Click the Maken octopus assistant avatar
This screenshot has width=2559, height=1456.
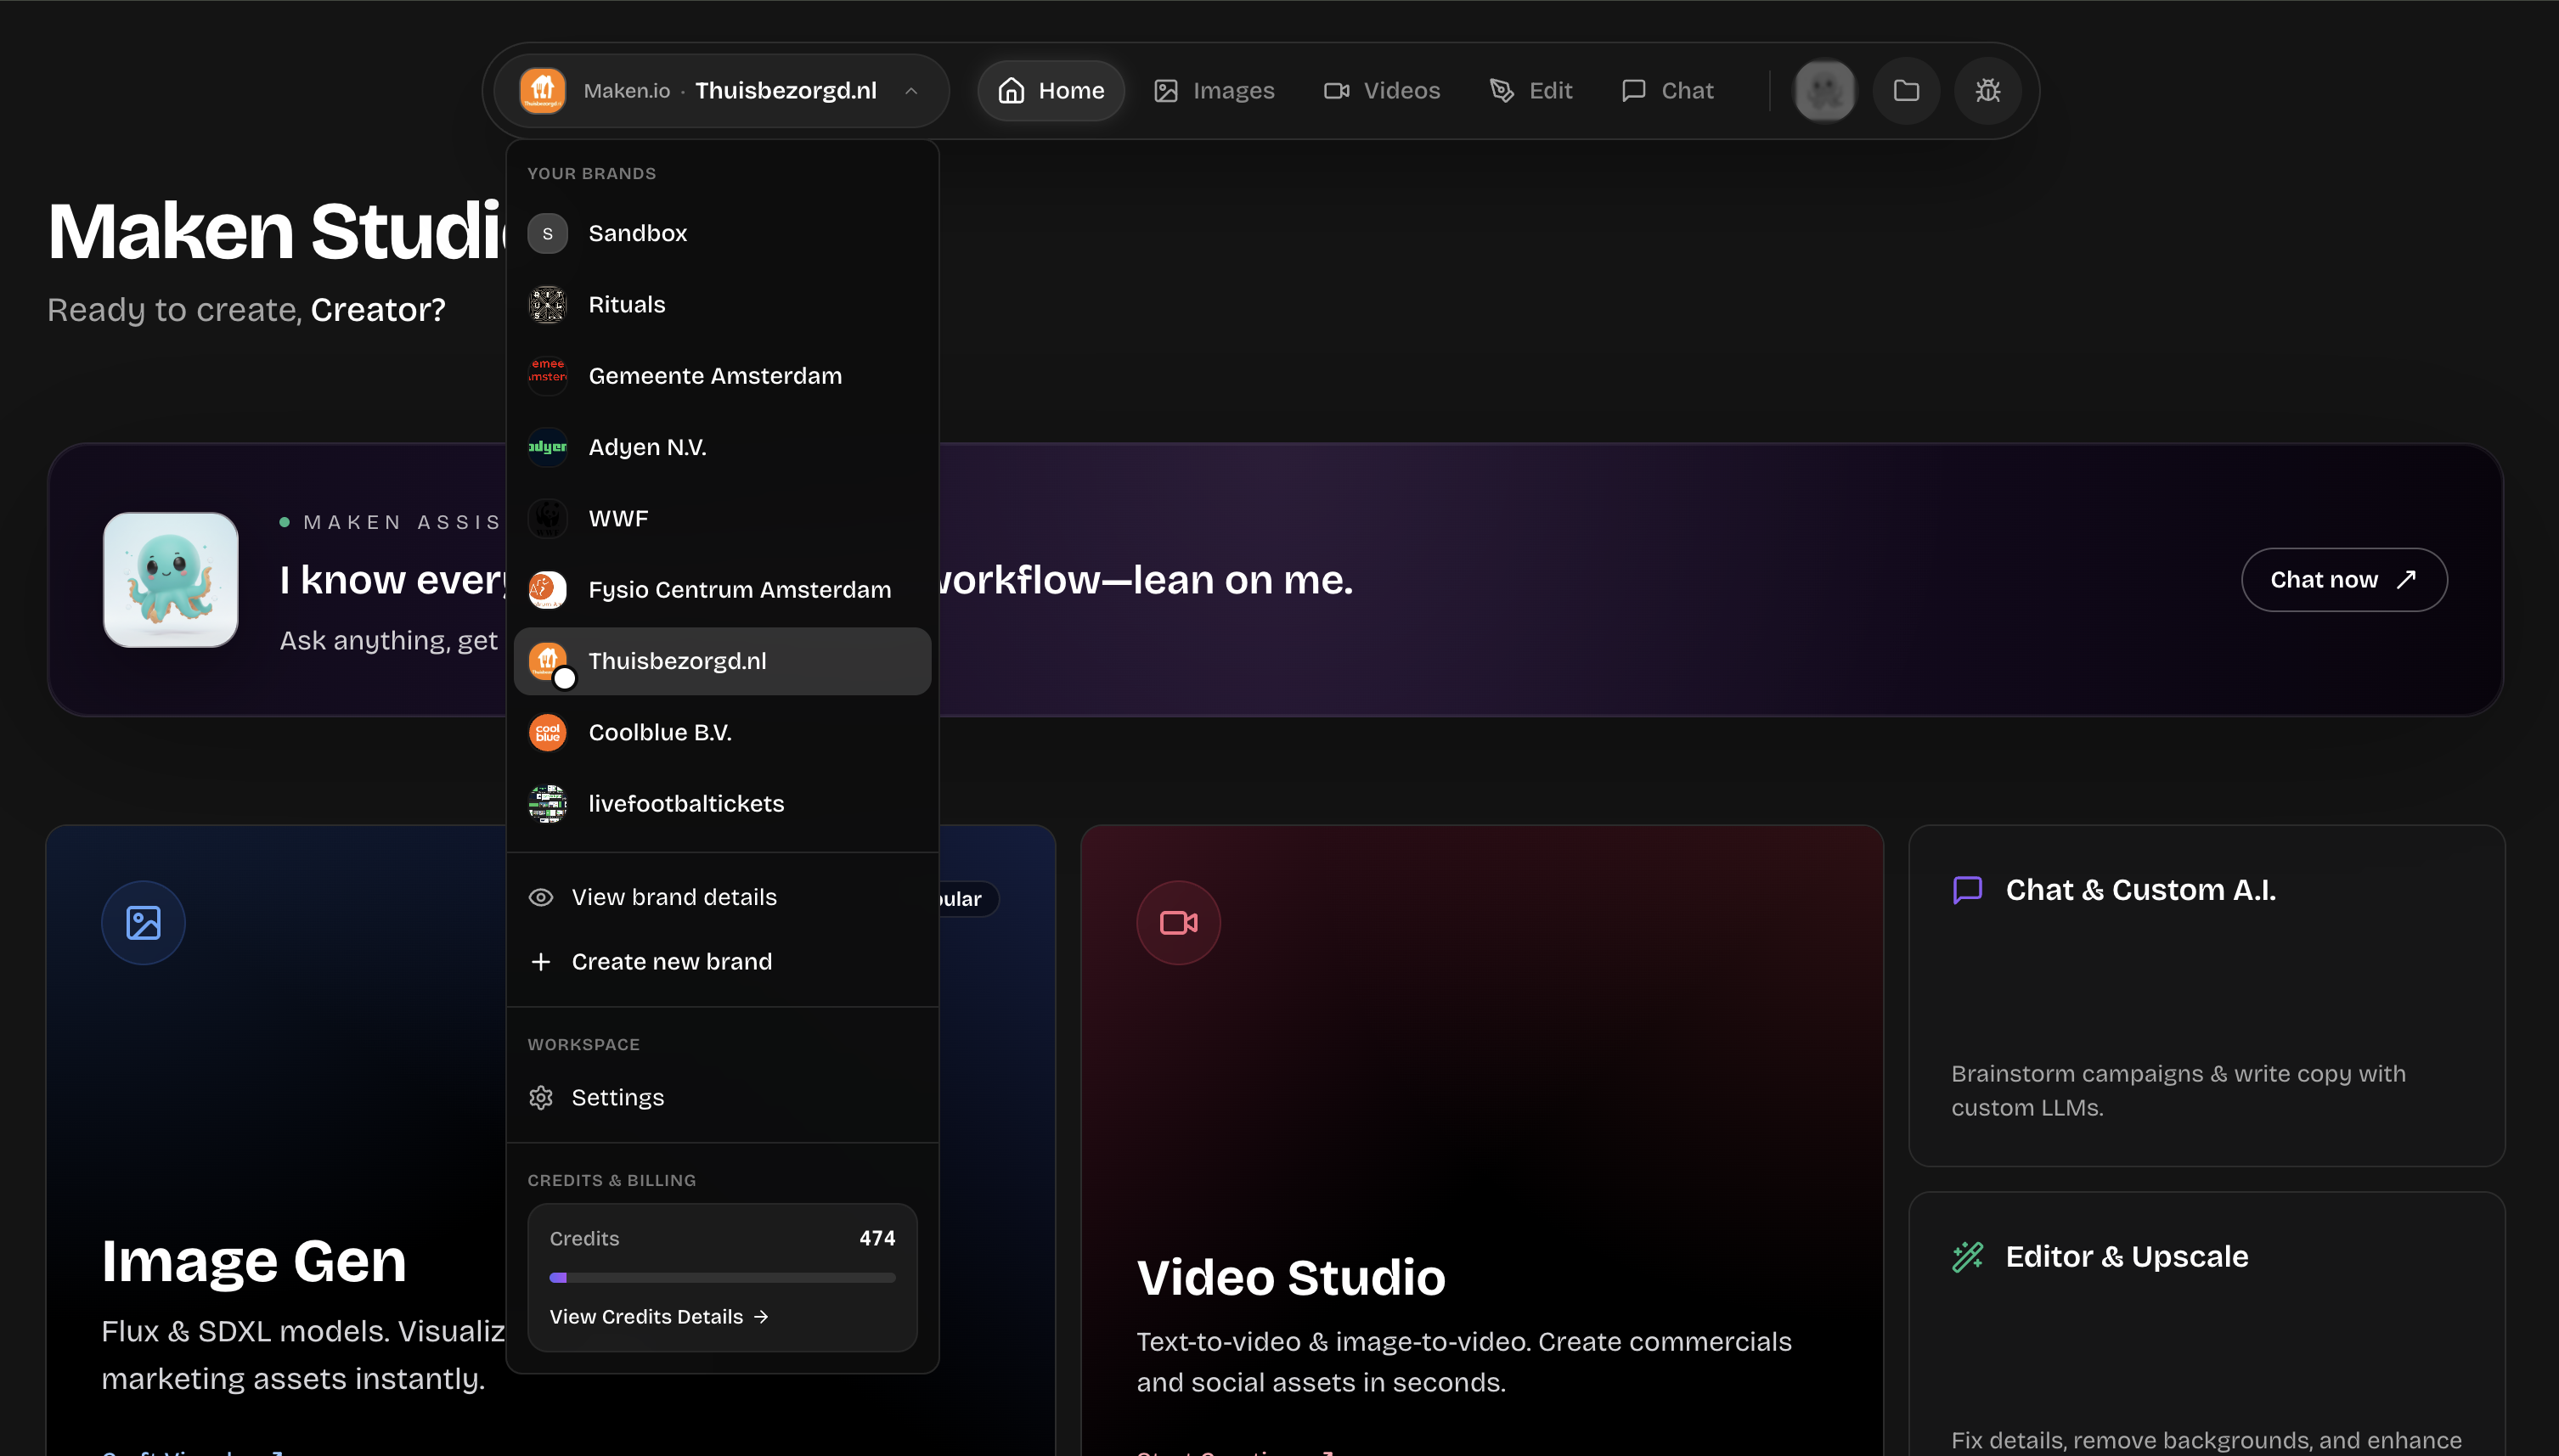[x=171, y=580]
